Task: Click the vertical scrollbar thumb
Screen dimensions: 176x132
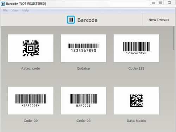Action: (174, 38)
